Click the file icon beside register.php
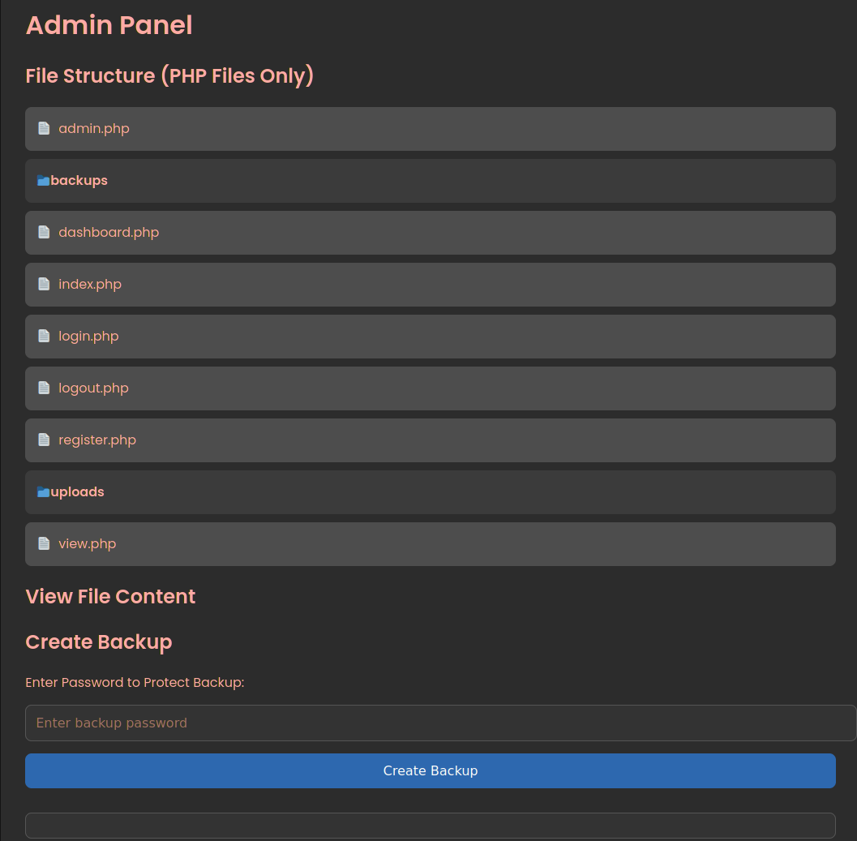 pyautogui.click(x=44, y=440)
